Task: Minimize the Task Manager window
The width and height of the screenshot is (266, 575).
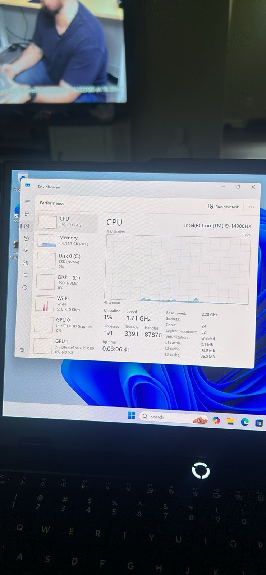Action: (x=223, y=187)
